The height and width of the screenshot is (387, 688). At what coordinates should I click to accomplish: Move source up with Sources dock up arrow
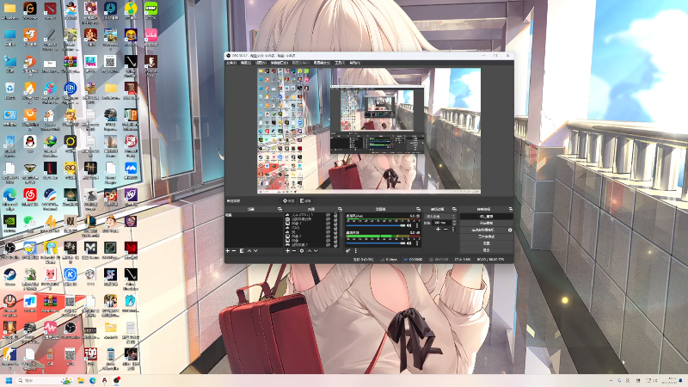310,251
